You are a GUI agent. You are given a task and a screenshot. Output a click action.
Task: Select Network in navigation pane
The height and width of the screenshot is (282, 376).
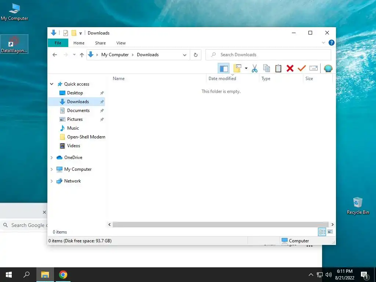(x=72, y=181)
